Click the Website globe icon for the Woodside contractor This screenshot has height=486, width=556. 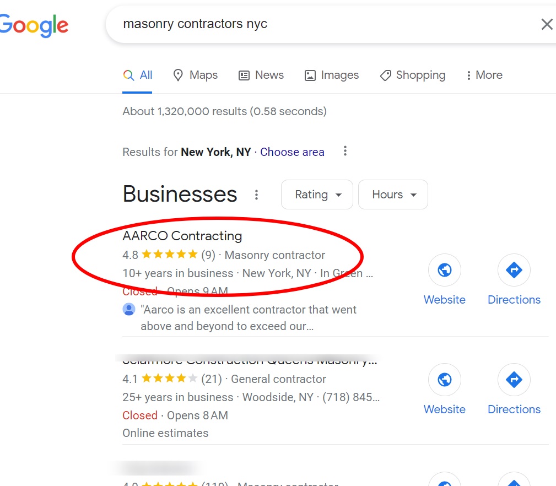[x=444, y=380]
